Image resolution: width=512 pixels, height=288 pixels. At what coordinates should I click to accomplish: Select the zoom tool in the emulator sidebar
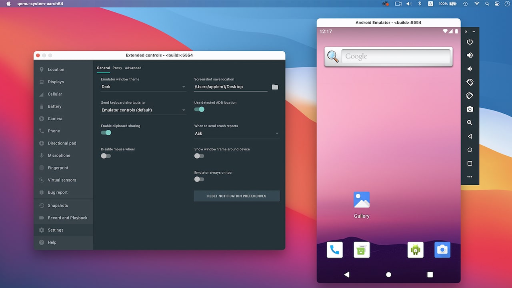[x=470, y=122]
